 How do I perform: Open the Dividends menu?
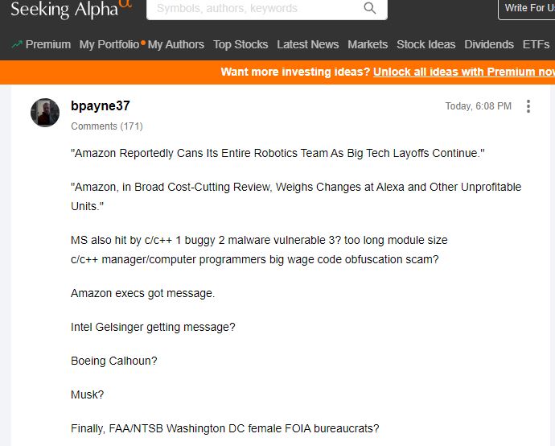[489, 44]
